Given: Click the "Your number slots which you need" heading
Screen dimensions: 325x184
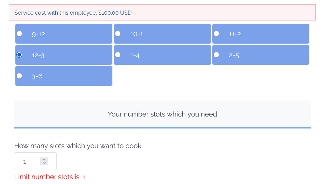Looking at the screenshot, I should click(162, 114).
